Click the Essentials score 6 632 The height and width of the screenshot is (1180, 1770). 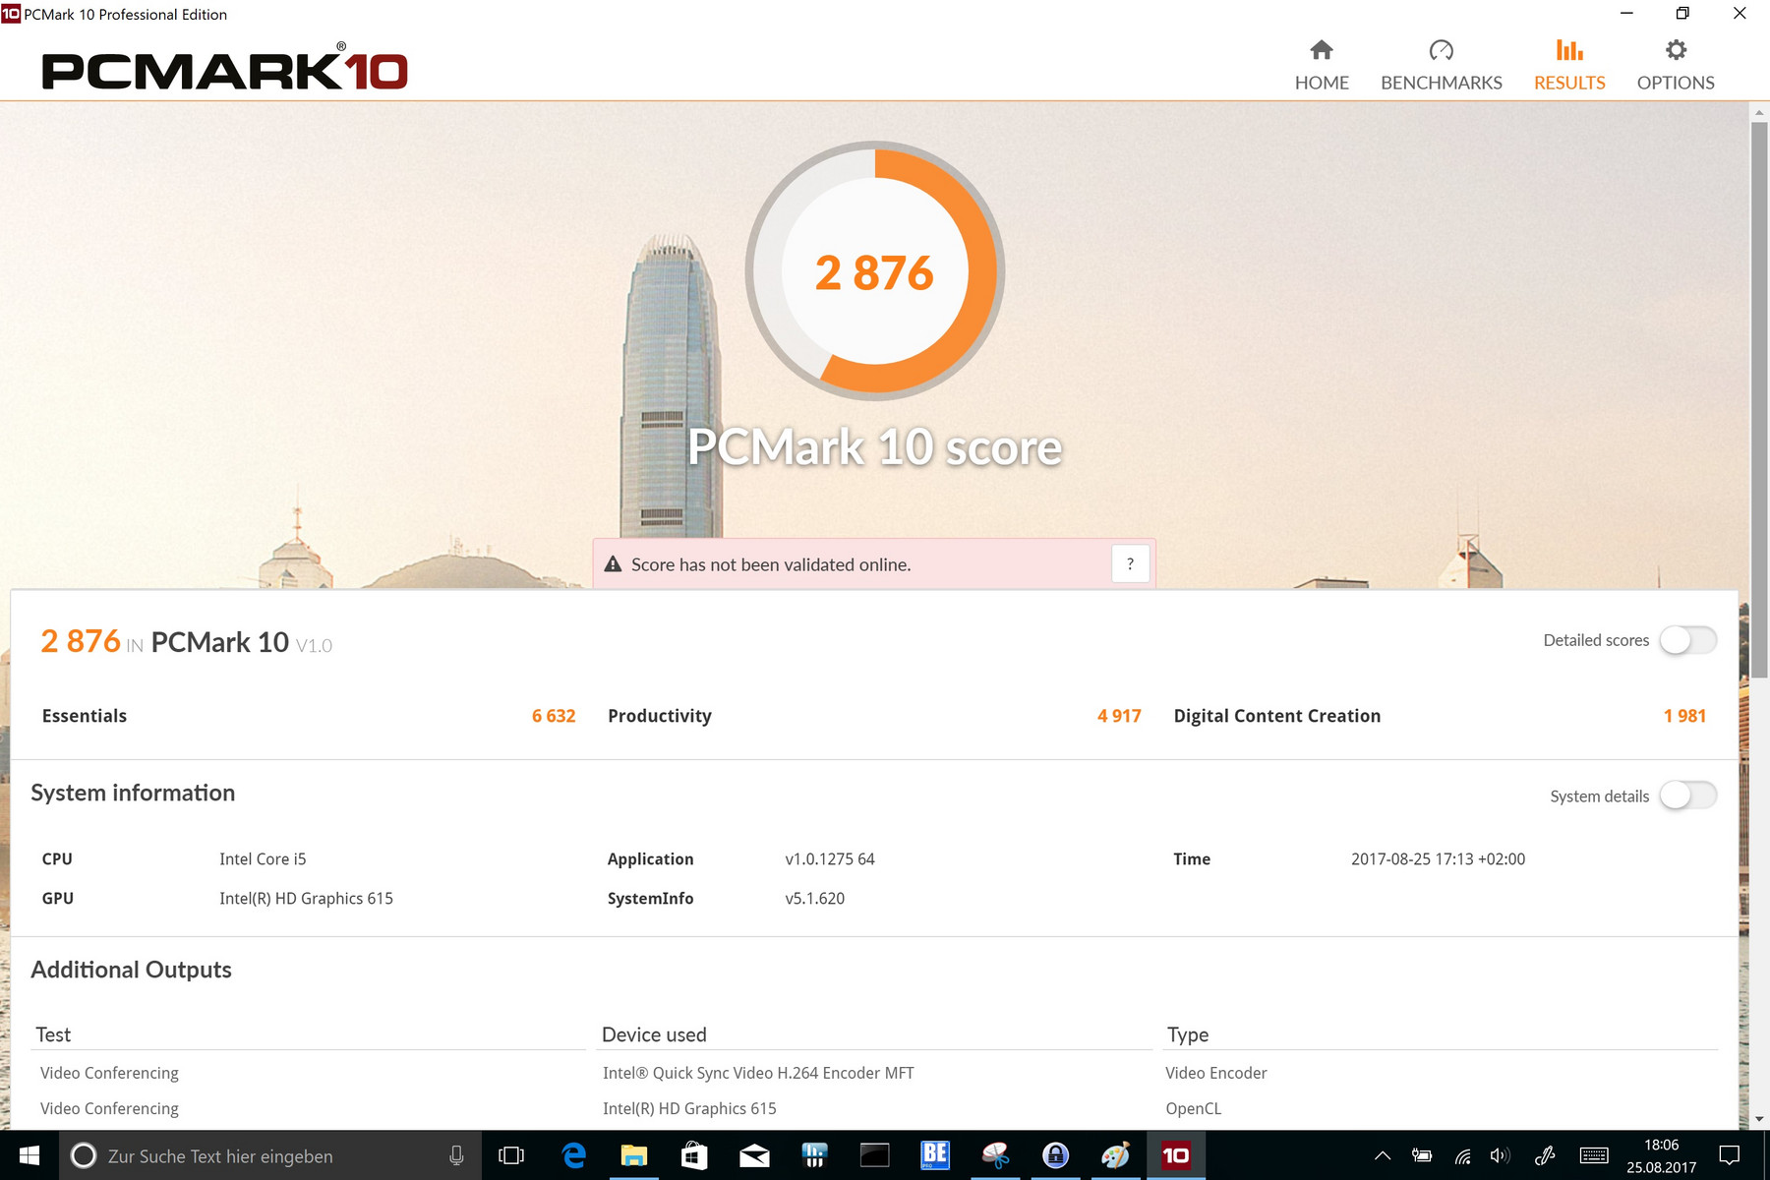point(554,716)
